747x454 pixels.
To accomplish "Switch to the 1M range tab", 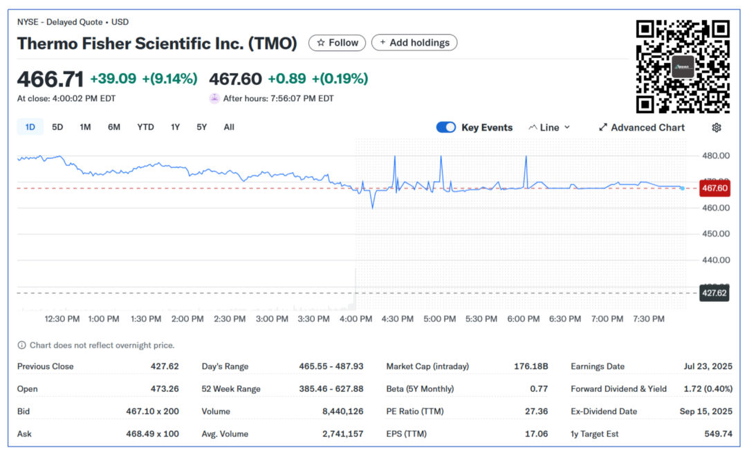I will point(85,127).
